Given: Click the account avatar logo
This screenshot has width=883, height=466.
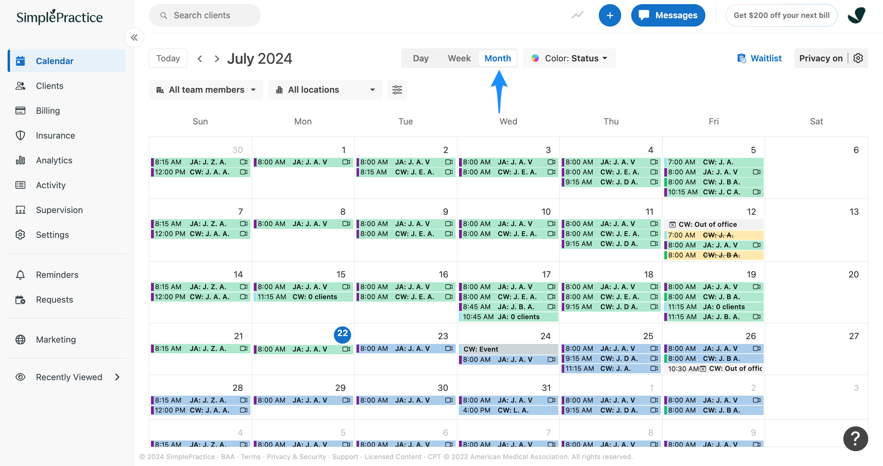Looking at the screenshot, I should click(x=857, y=16).
